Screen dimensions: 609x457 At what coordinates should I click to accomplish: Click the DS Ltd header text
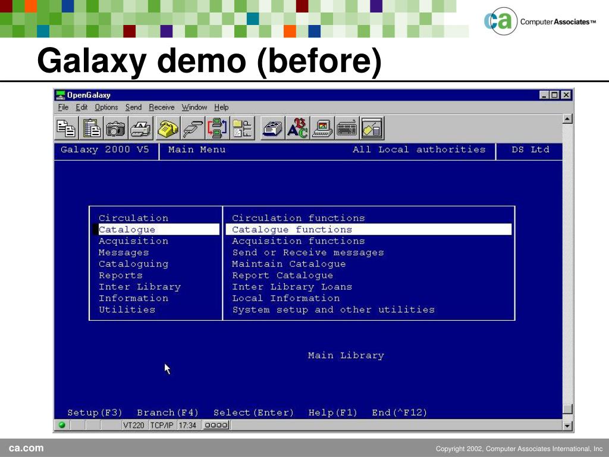[x=530, y=149]
